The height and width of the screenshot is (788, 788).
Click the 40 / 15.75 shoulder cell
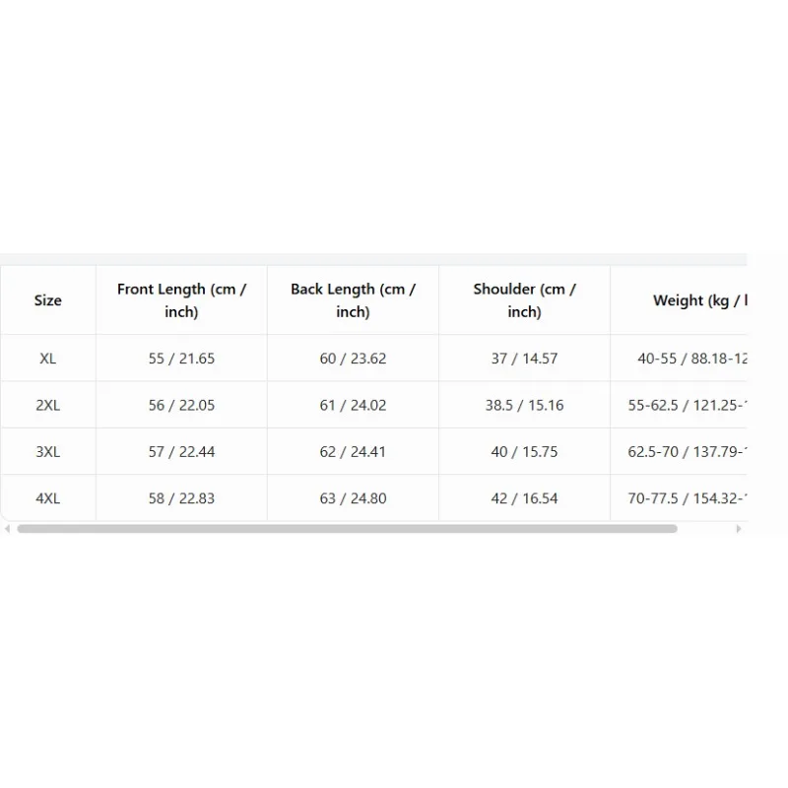tap(524, 452)
